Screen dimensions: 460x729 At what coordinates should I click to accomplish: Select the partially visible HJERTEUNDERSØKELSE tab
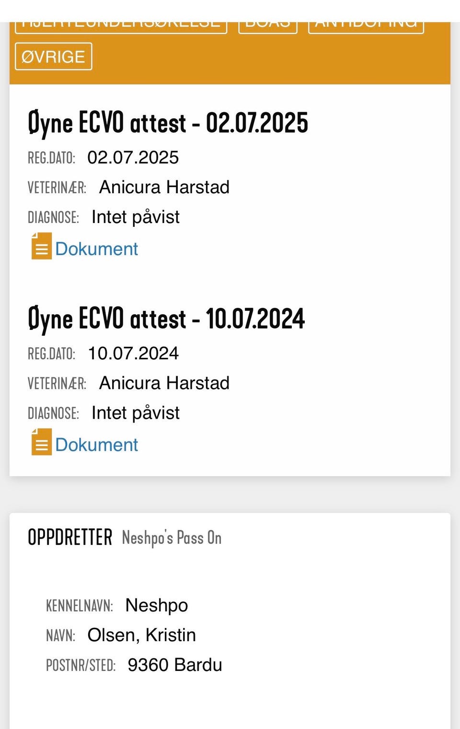121,26
